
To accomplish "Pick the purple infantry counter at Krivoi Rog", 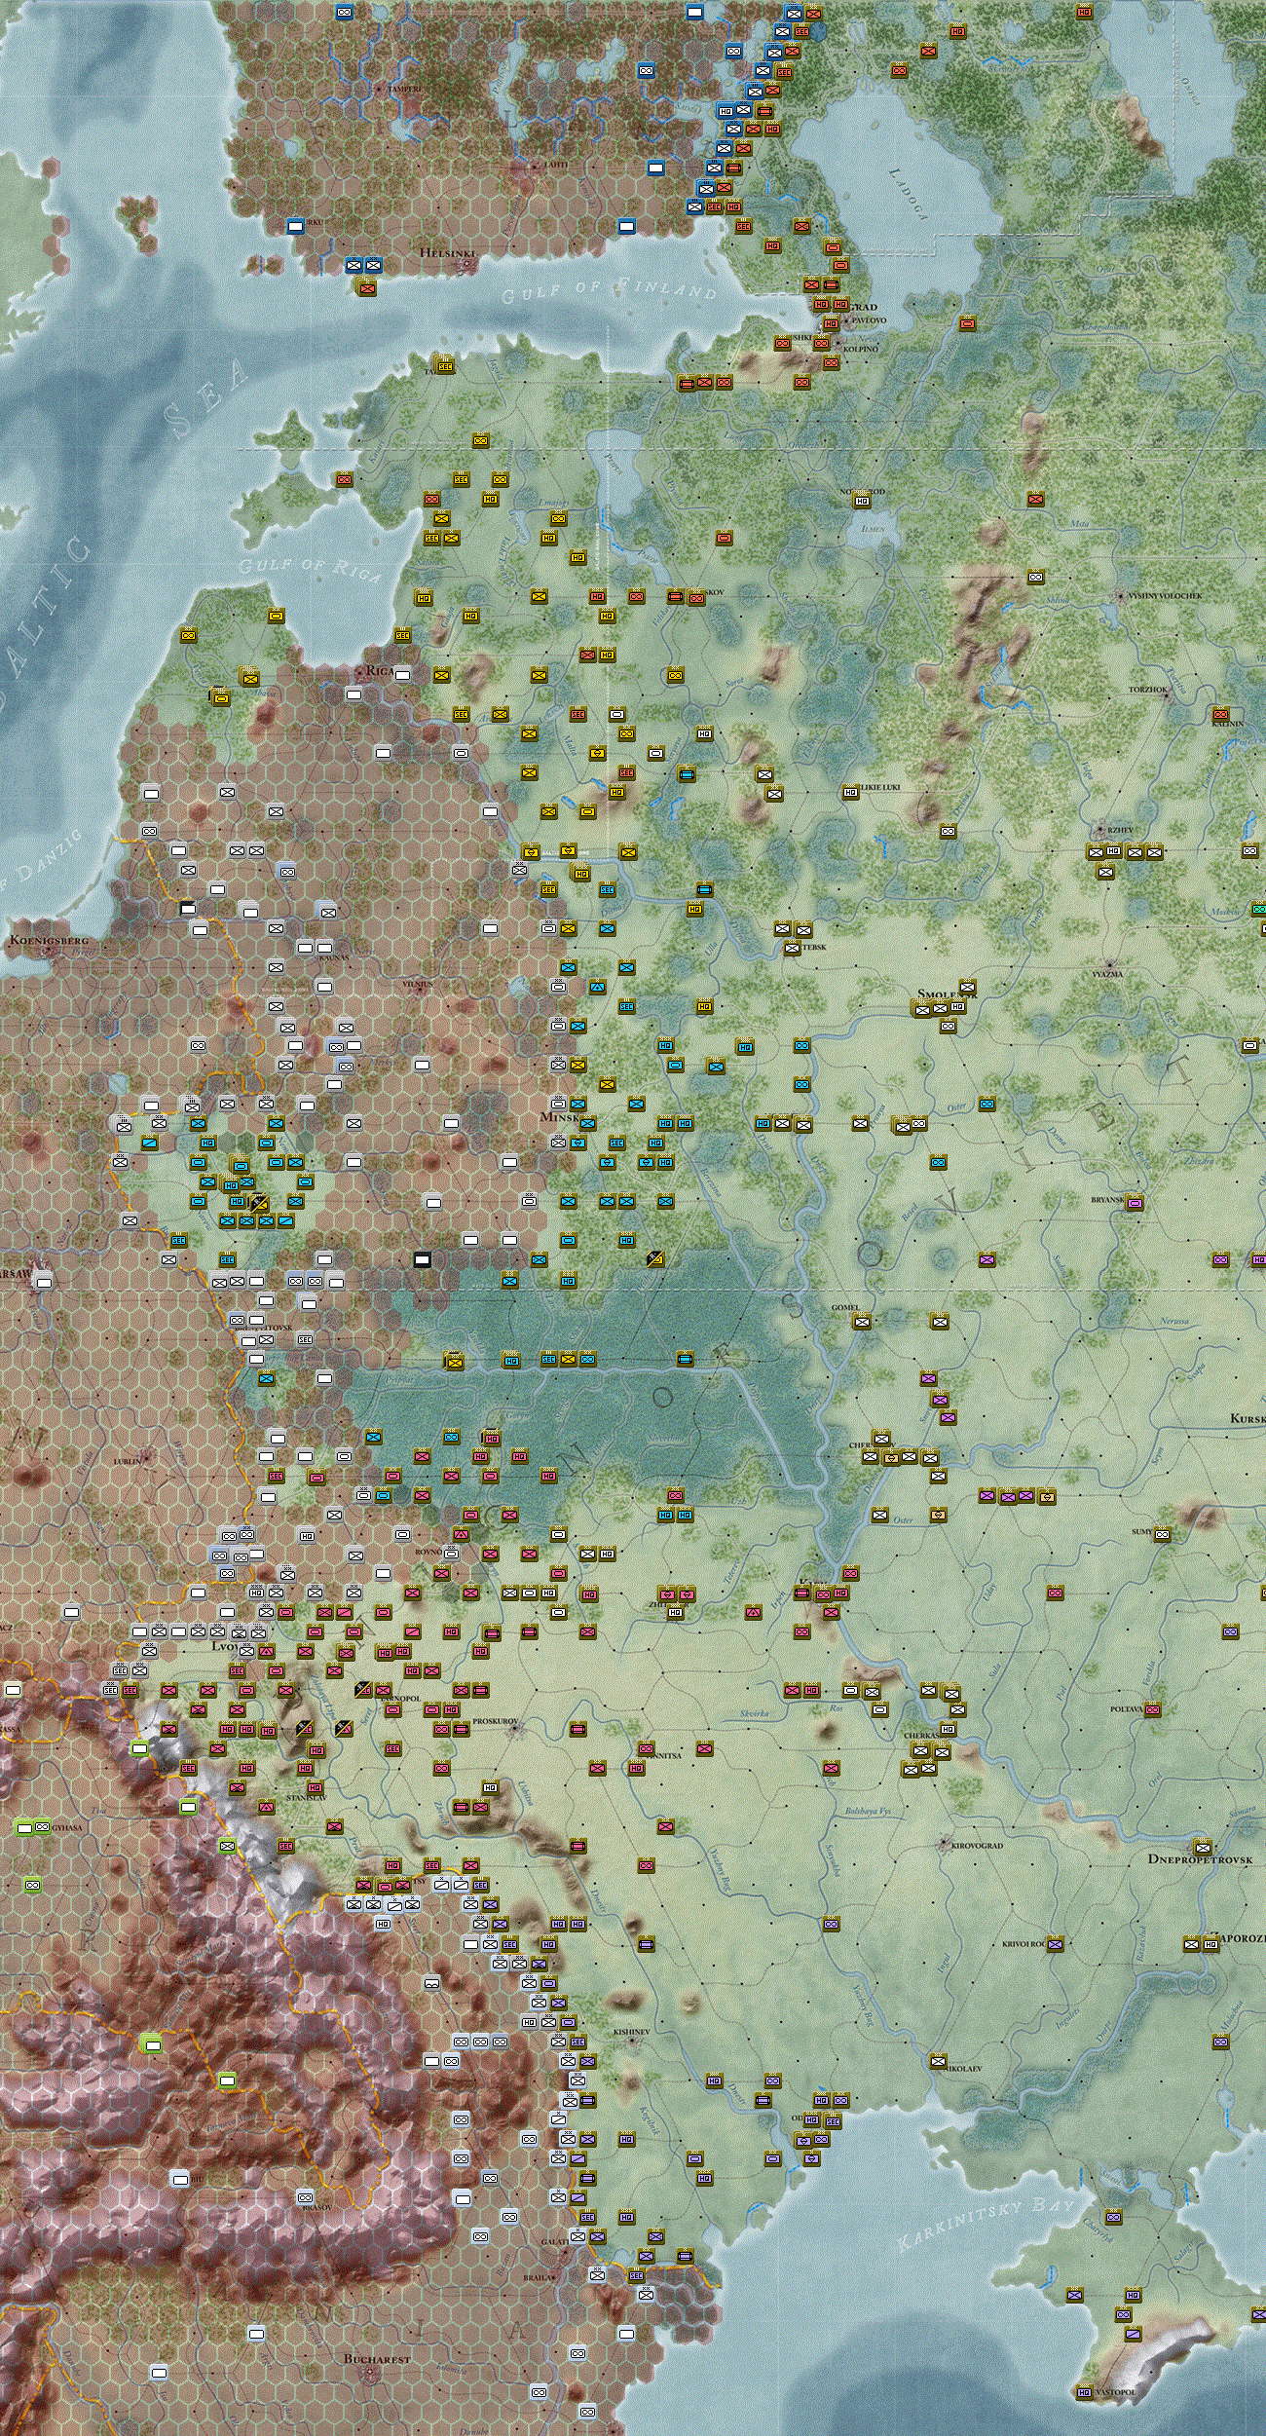I will coord(1055,1943).
